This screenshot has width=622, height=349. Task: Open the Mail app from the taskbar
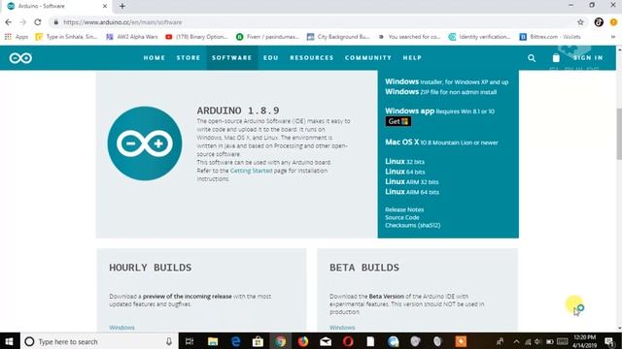click(326, 341)
